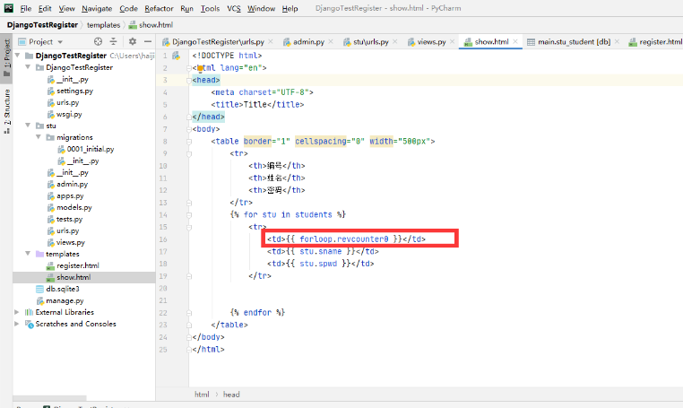Click show.html in the breadcrumb bar
Screen dimensions: 683x408
(151, 25)
